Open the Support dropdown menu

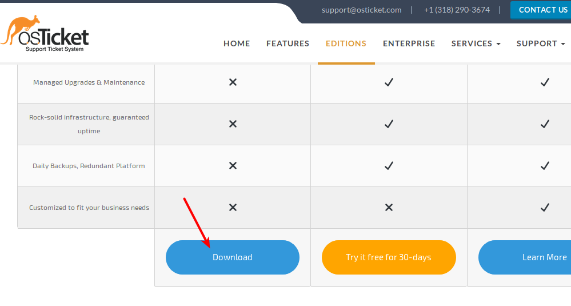pos(540,43)
